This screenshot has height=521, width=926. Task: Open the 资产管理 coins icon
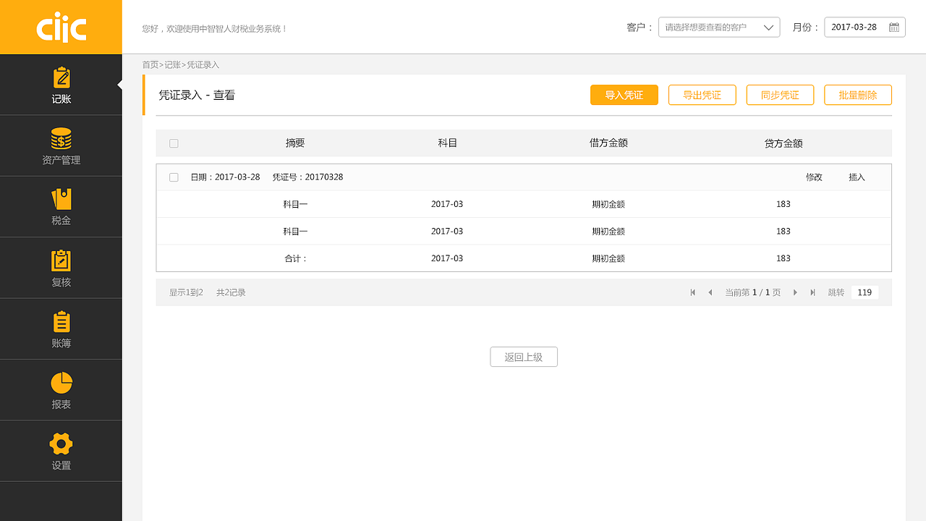[61, 138]
